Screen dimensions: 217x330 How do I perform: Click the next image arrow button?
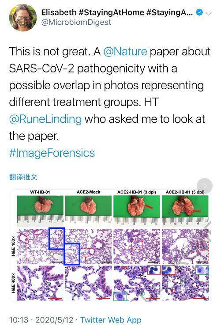click(204, 186)
